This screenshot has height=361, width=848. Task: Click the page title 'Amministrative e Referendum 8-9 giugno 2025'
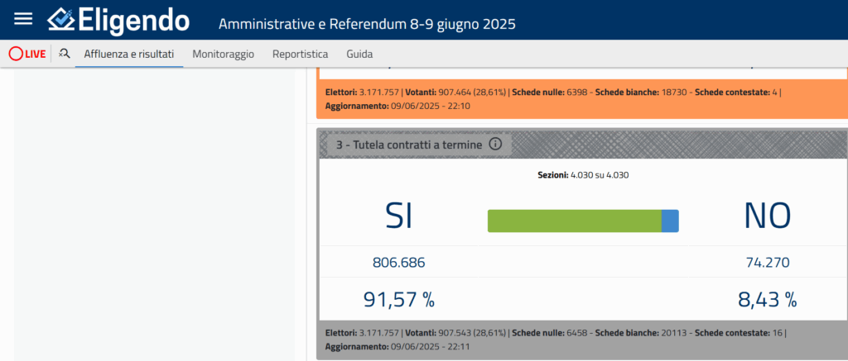tap(367, 23)
